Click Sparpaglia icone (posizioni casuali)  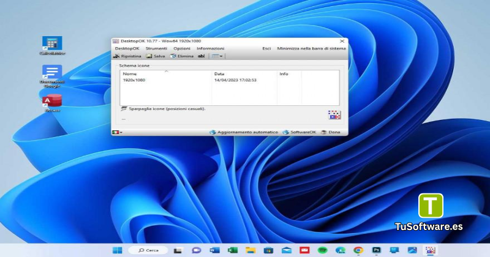[164, 109]
